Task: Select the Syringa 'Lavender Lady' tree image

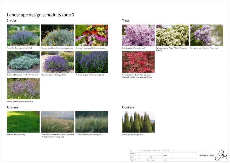Action: pyautogui.click(x=138, y=35)
